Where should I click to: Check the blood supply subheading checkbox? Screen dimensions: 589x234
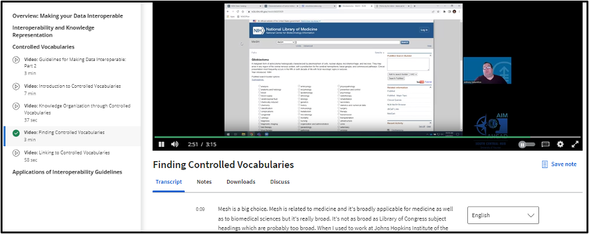(260, 96)
